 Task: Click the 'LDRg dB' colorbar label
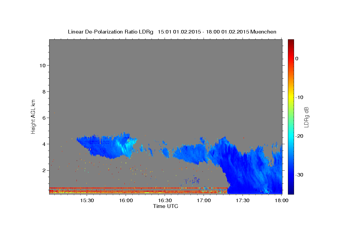pyautogui.click(x=306, y=117)
